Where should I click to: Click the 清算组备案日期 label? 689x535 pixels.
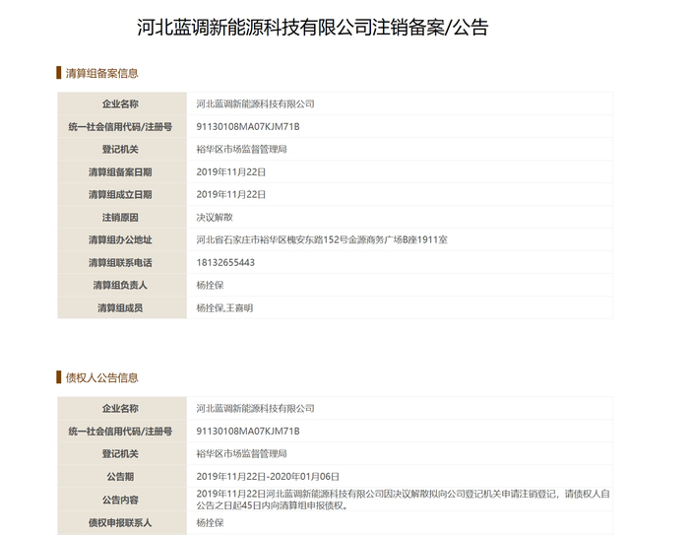click(120, 172)
